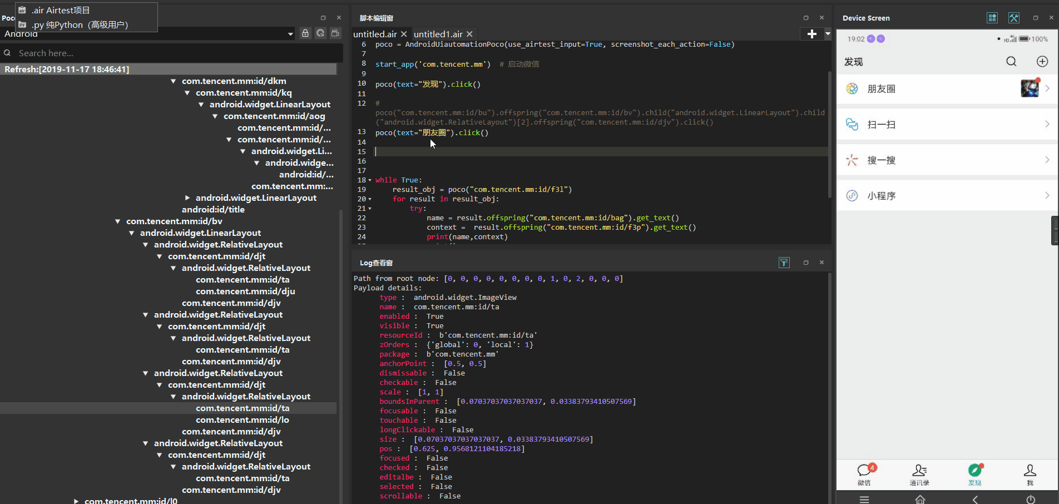
Task: Expand the LinearLayout node above android:id/title
Action: coord(187,198)
